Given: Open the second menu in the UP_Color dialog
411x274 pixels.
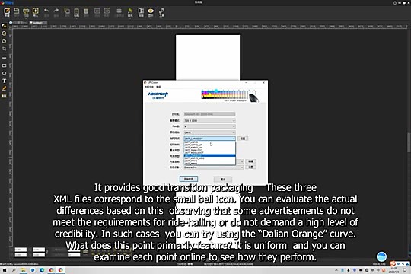Looking at the screenshot, I should [x=158, y=87].
